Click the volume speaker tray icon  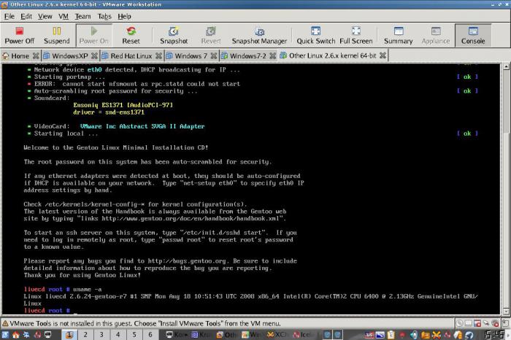tap(414, 335)
